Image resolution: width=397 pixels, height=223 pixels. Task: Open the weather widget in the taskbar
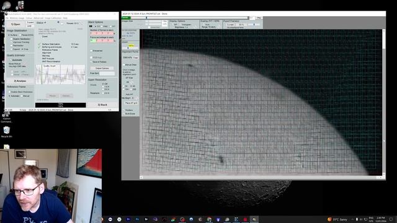[x=338, y=219]
